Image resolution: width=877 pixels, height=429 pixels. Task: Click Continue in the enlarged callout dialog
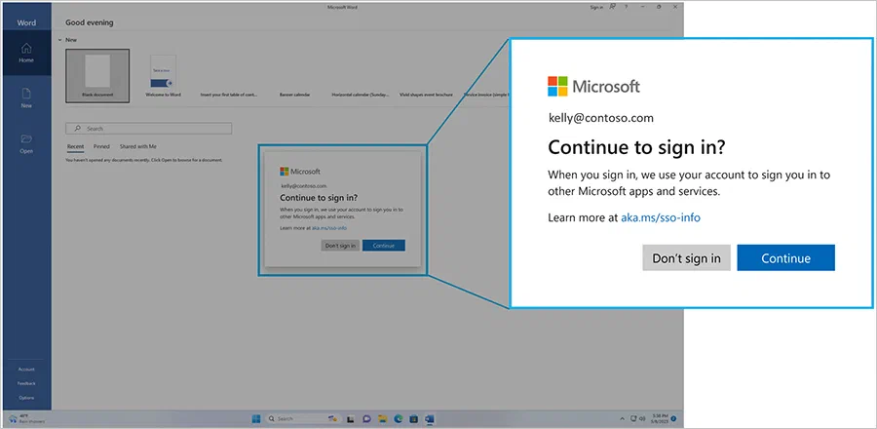[785, 257]
